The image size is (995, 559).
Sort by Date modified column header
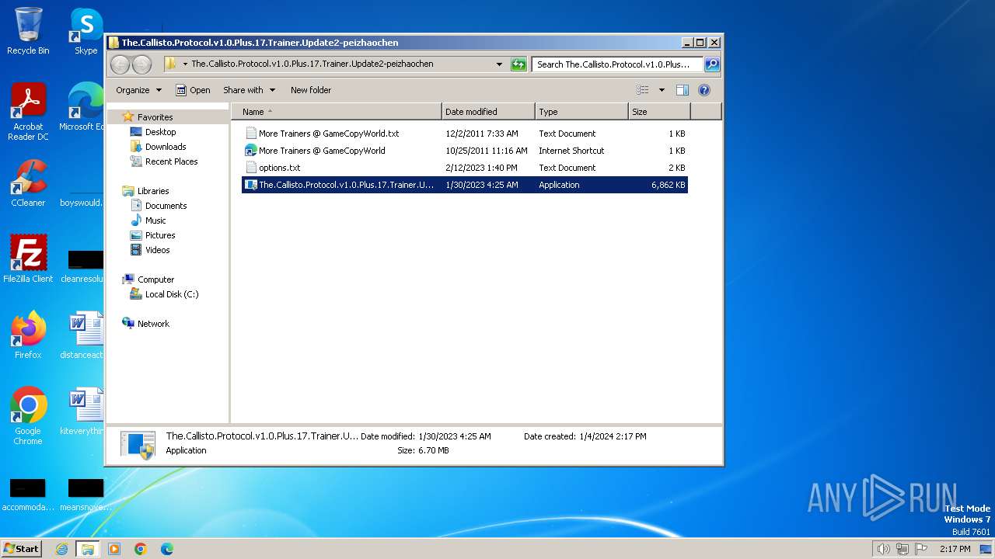click(488, 112)
